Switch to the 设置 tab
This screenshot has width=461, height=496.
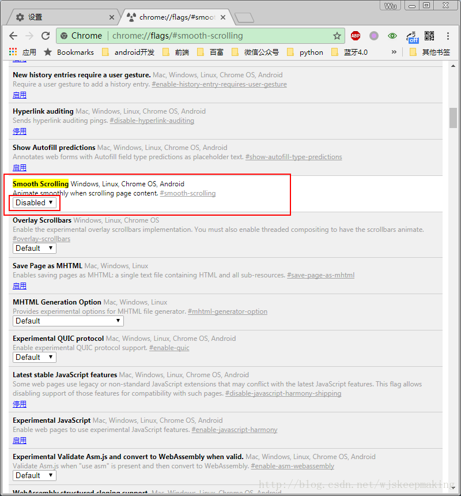pos(63,17)
